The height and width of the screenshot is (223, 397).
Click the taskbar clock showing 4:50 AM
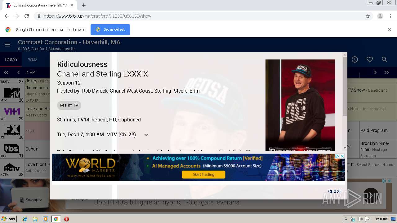click(x=381, y=219)
